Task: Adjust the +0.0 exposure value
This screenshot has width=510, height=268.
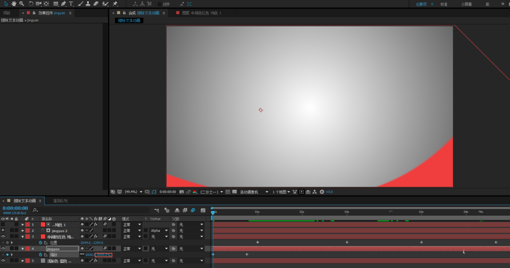Action: coord(329,192)
